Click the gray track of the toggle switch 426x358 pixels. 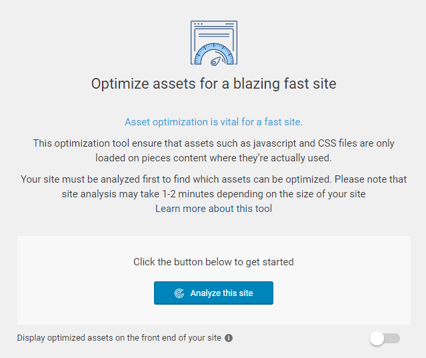(x=393, y=339)
